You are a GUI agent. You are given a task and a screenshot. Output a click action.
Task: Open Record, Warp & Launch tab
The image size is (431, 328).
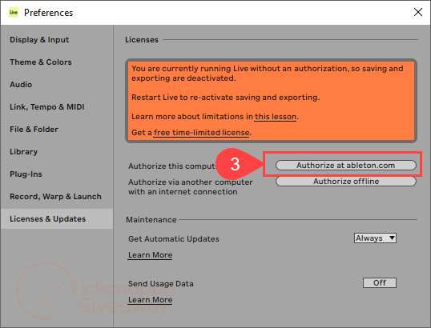click(x=55, y=197)
